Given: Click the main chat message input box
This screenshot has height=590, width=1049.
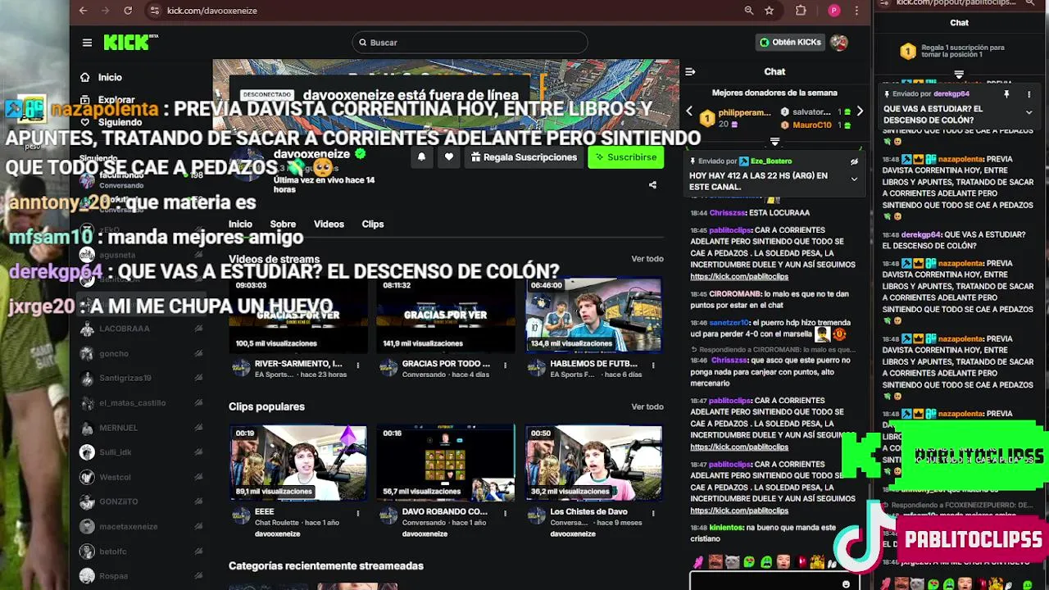Looking at the screenshot, I should [x=774, y=583].
